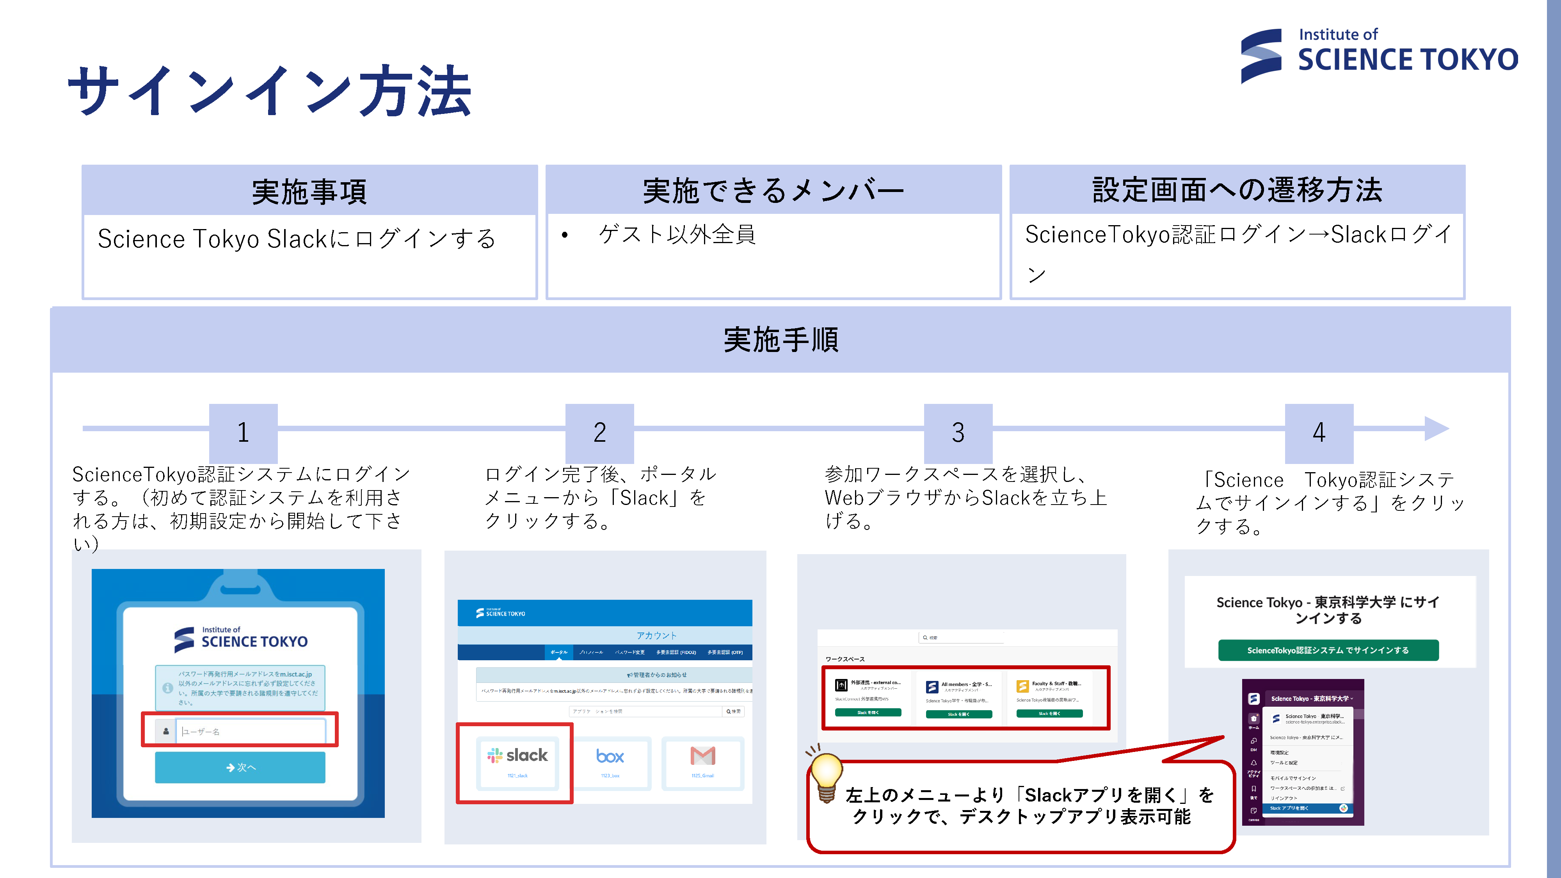Select the ポータル tab in account page
The image size is (1561, 878).
click(x=559, y=652)
